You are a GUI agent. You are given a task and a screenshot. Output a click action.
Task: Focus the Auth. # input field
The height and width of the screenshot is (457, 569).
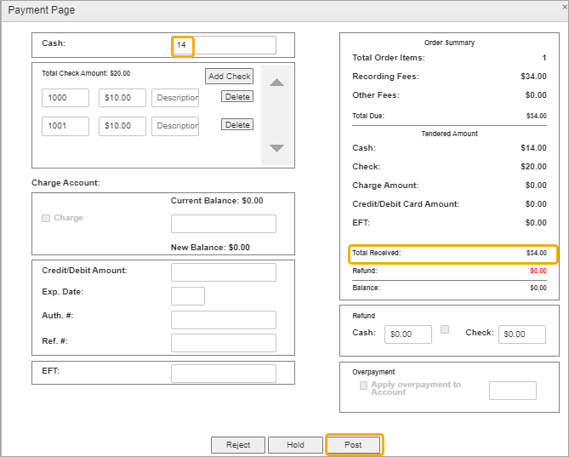[x=223, y=320]
